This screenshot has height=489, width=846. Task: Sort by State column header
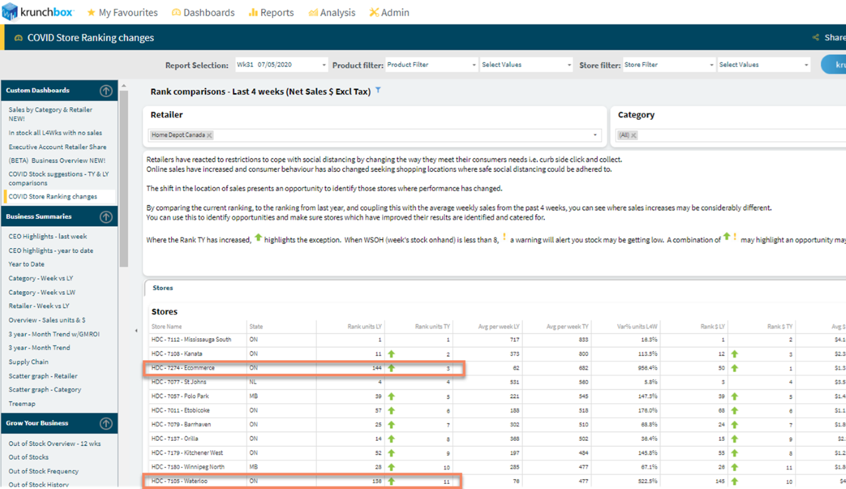pyautogui.click(x=256, y=326)
